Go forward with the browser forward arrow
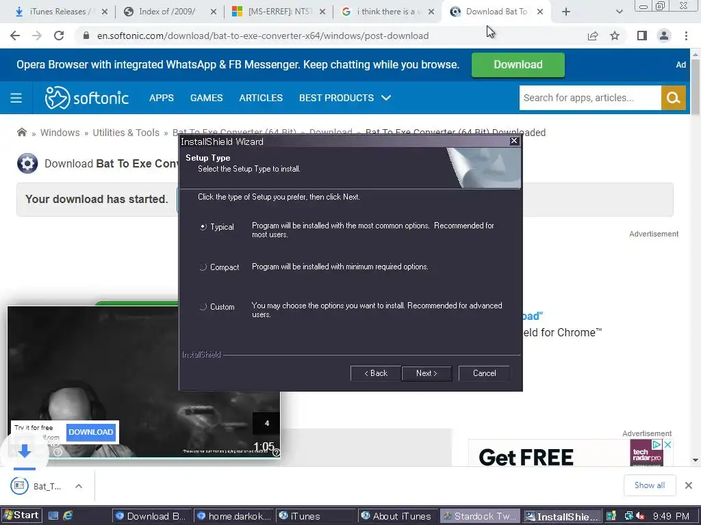This screenshot has width=701, height=525. 37,36
